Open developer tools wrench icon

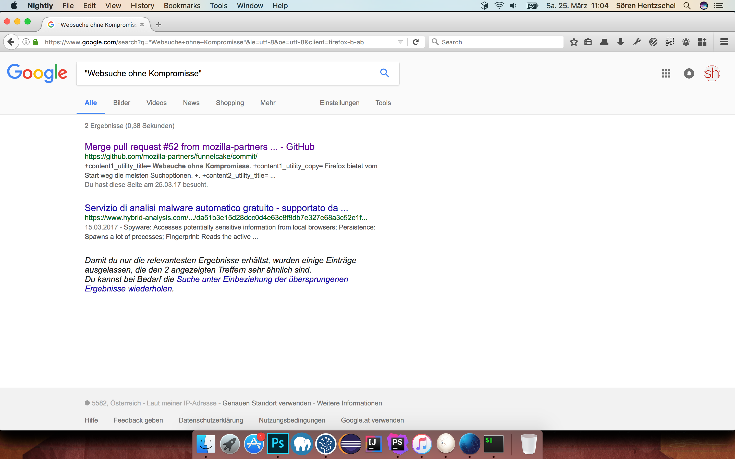[x=637, y=42]
